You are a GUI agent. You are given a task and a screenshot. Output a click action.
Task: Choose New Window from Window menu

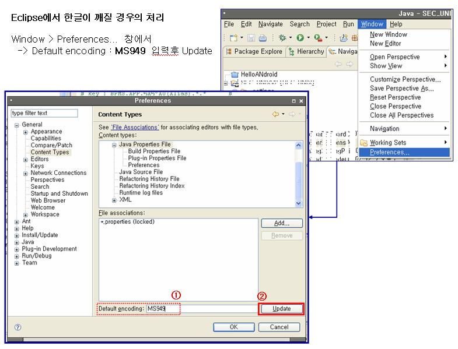pyautogui.click(x=388, y=34)
